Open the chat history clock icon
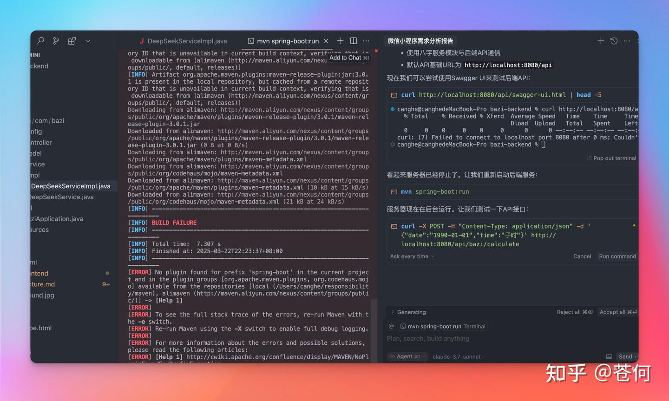 614,41
